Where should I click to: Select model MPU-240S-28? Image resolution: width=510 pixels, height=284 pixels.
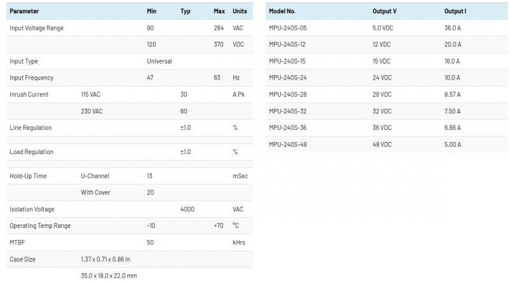(287, 94)
